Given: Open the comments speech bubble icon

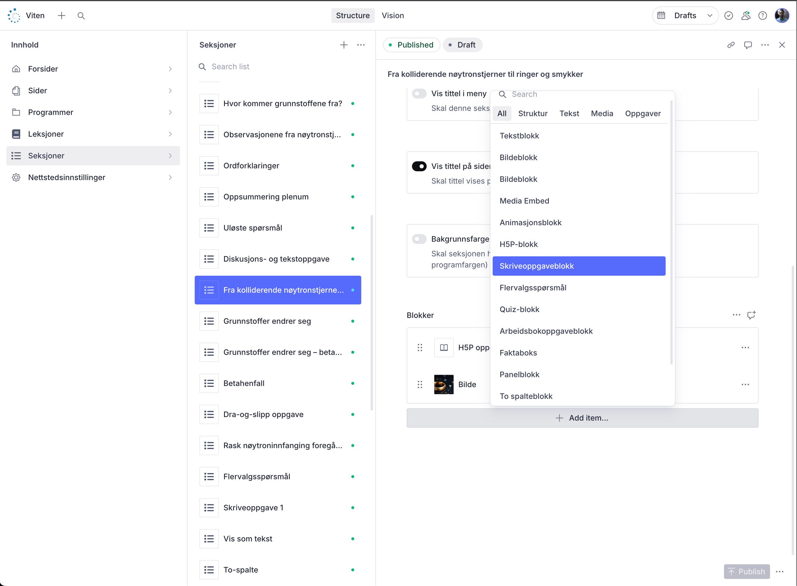Looking at the screenshot, I should pos(748,45).
